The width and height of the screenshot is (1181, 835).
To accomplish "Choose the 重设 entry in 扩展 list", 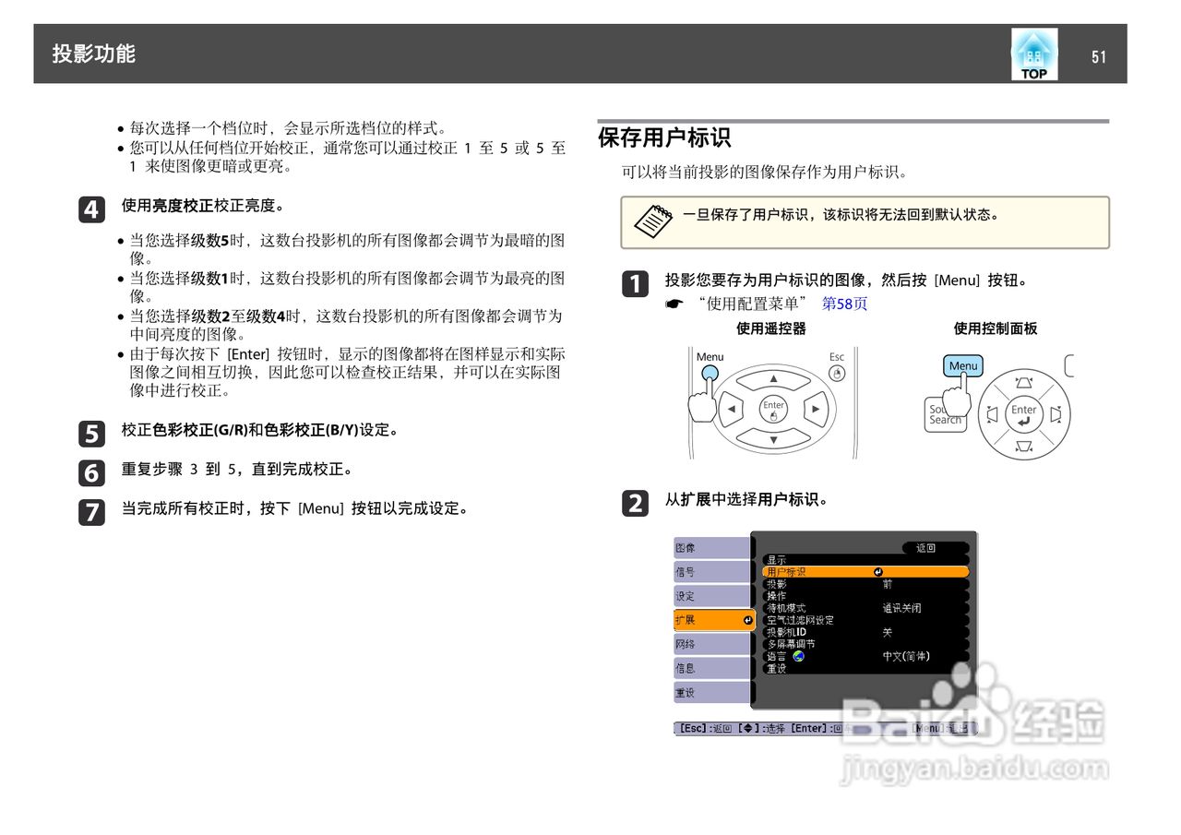I will pos(865,668).
